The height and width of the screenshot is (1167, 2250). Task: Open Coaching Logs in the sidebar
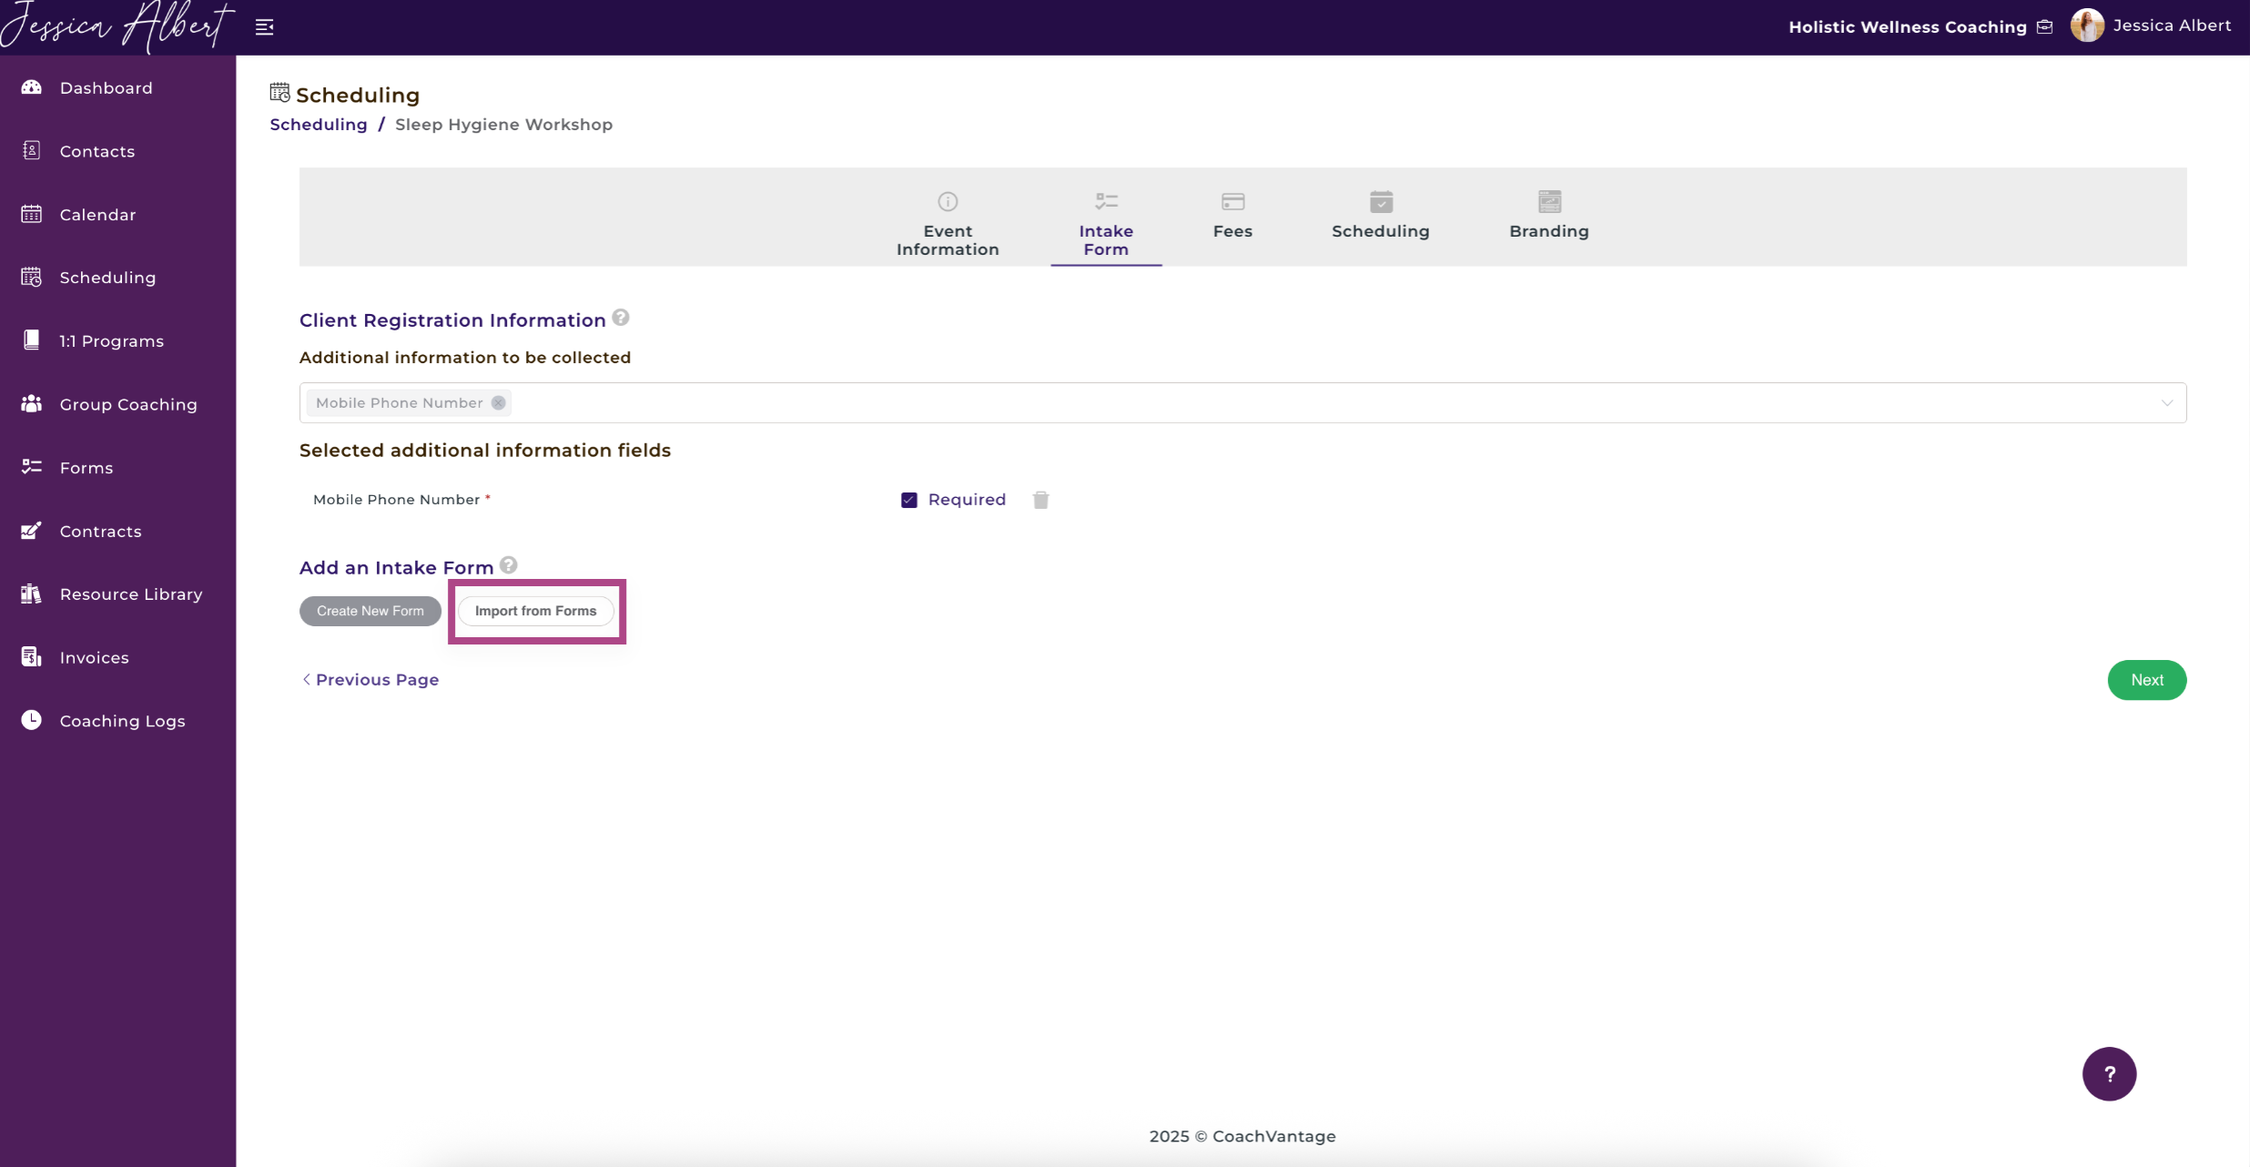(123, 721)
